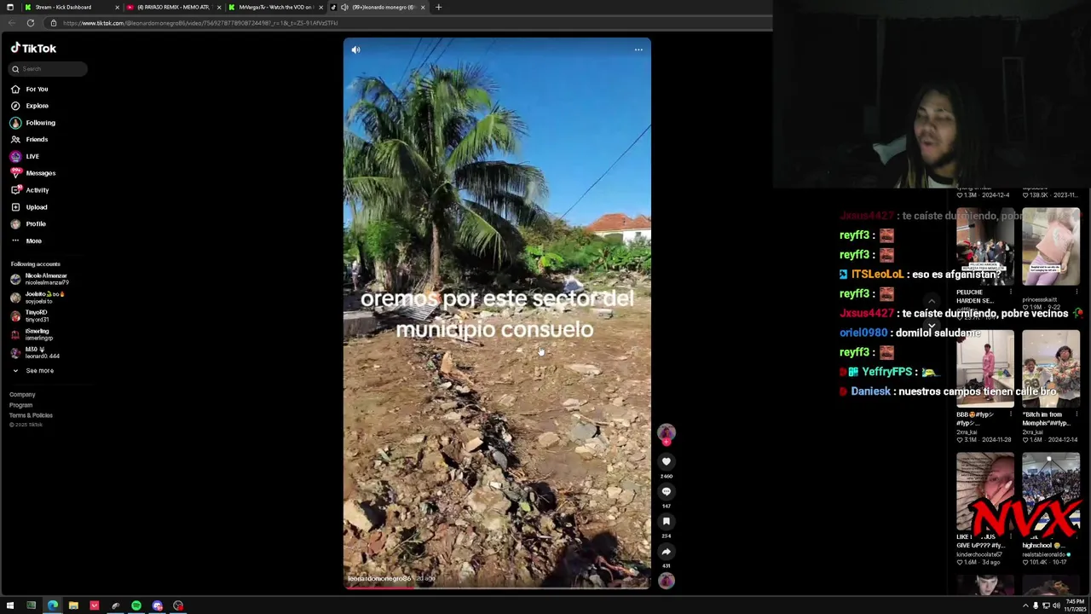Image resolution: width=1091 pixels, height=614 pixels.
Task: Click YeffryFPS's username in the chat
Action: (x=887, y=372)
